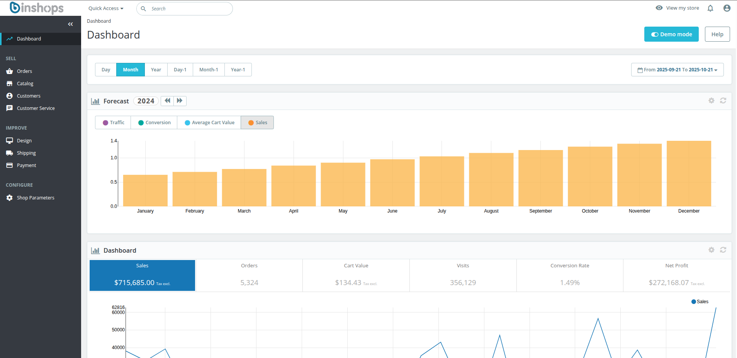737x358 pixels.
Task: Go to previous forecast year
Action: coord(167,101)
